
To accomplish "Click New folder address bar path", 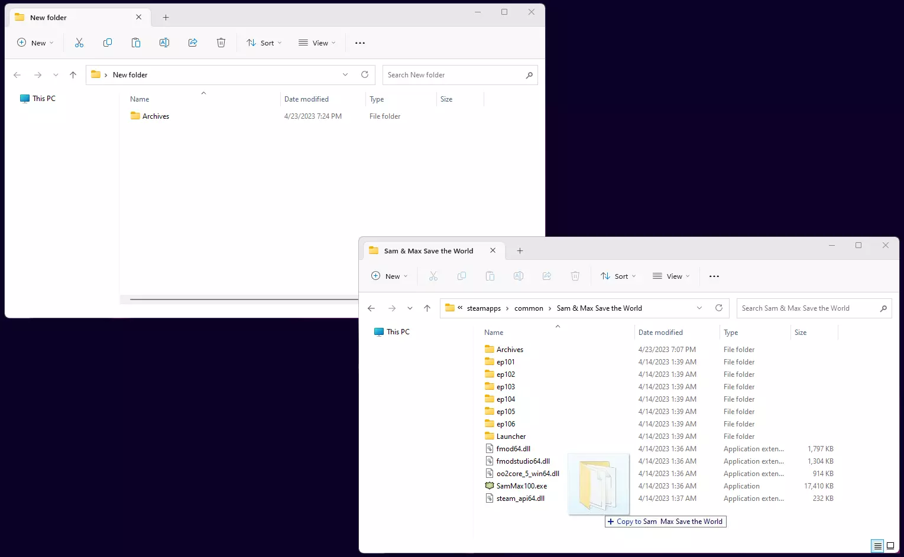I will pos(130,75).
